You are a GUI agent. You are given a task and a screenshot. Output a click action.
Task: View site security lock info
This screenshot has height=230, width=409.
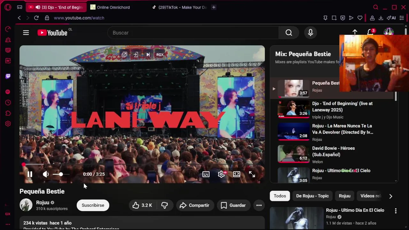click(x=47, y=18)
